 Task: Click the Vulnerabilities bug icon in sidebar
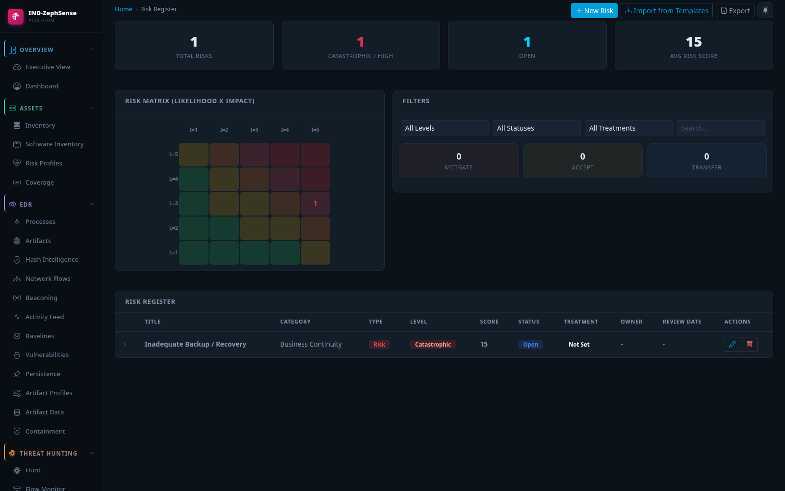17,355
